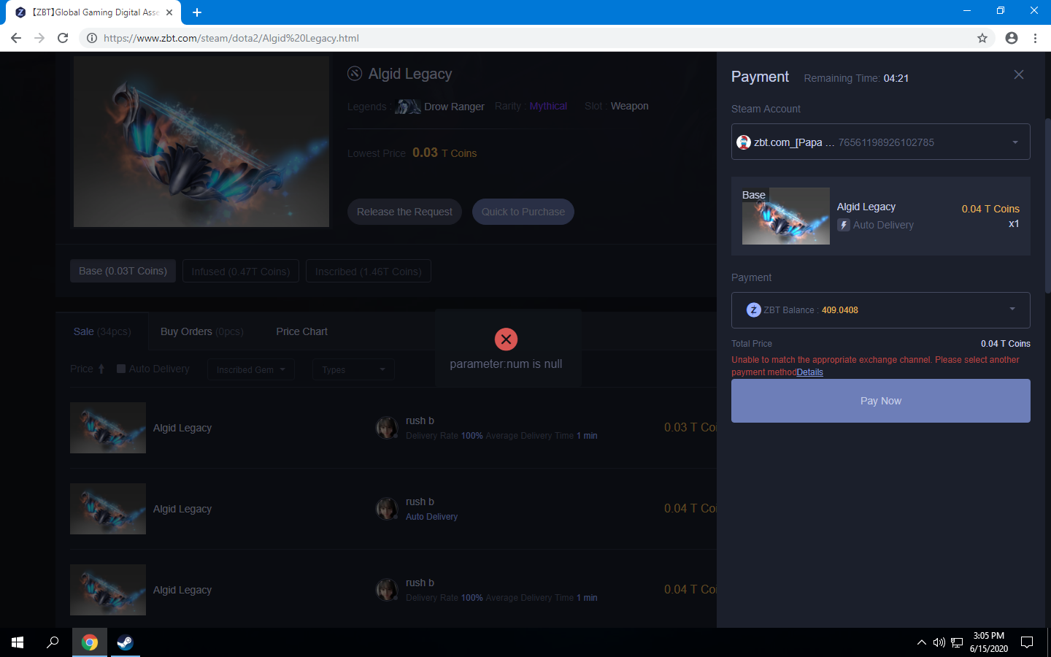Click the URL address bar
Image resolution: width=1051 pixels, height=657 pixels.
[x=536, y=38]
